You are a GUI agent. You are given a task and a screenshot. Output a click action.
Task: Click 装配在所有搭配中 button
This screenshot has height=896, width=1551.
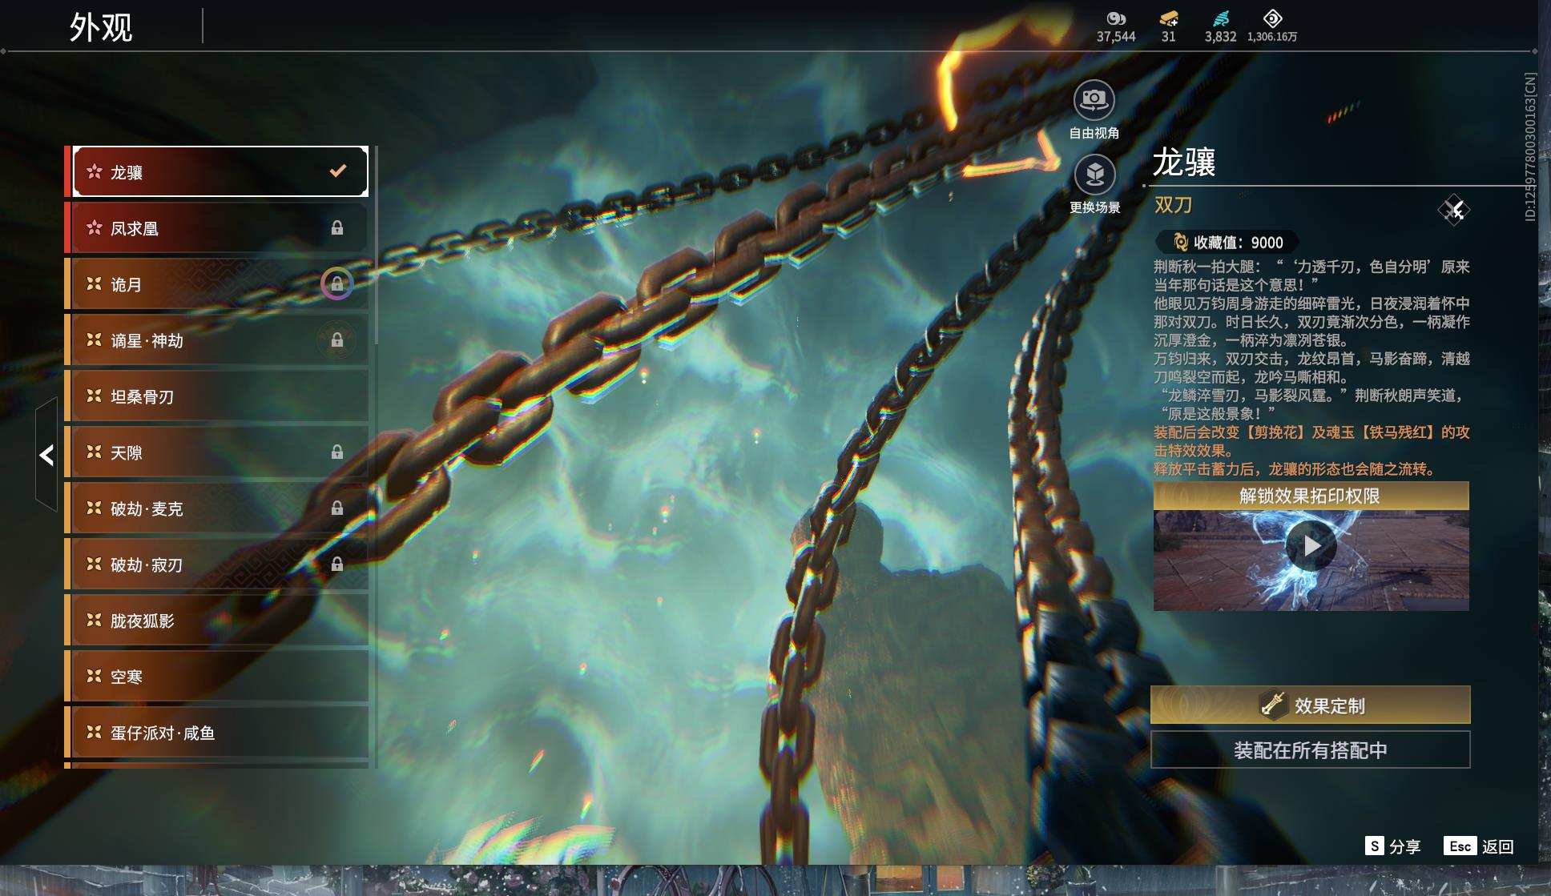(1311, 749)
